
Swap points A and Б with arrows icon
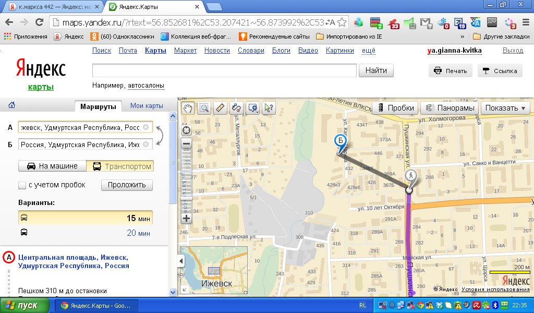[160, 136]
